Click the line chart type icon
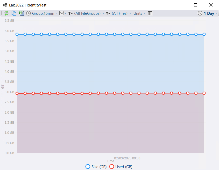 62,13
